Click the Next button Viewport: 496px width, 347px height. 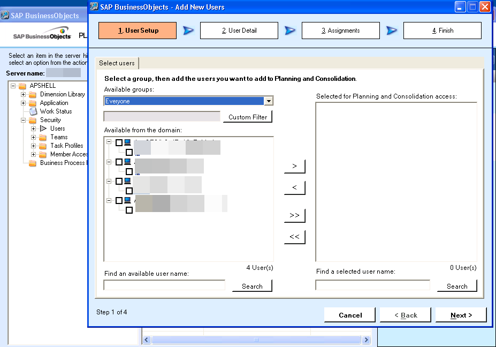(x=461, y=315)
